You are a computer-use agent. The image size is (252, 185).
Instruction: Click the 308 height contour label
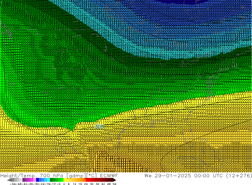[x=99, y=127]
